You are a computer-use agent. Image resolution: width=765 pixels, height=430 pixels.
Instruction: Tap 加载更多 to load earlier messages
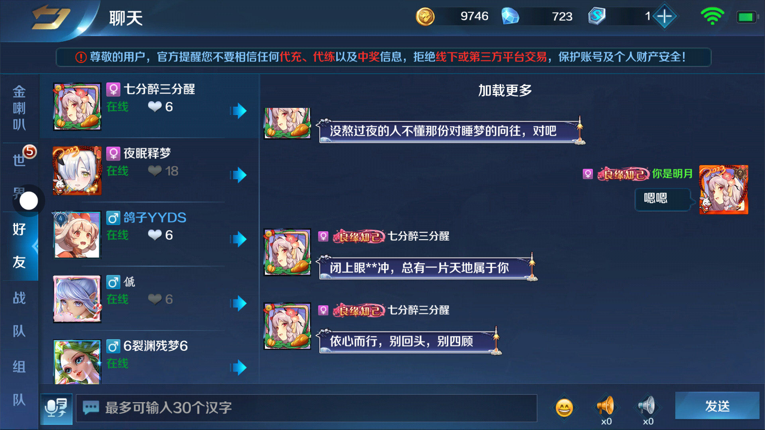pyautogui.click(x=505, y=91)
